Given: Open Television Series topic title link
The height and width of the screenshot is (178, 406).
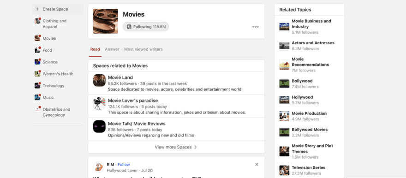Looking at the screenshot, I should [x=309, y=167].
